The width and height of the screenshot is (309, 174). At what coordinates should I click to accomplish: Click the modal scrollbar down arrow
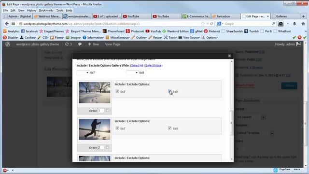point(231,159)
